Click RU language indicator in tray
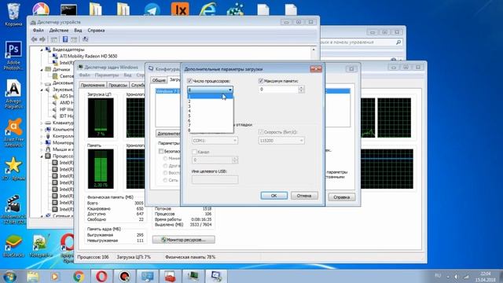Viewport: 503px width, 283px height. tap(438, 276)
